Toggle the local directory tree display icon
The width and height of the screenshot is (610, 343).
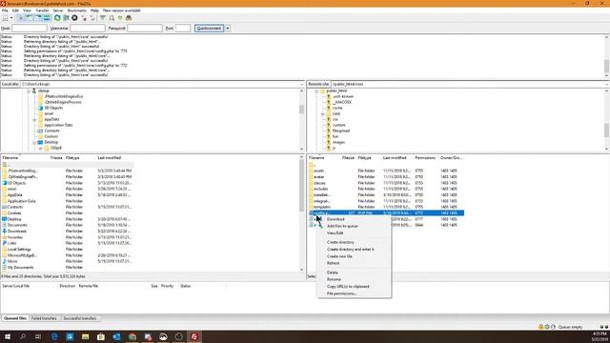[x=30, y=18]
